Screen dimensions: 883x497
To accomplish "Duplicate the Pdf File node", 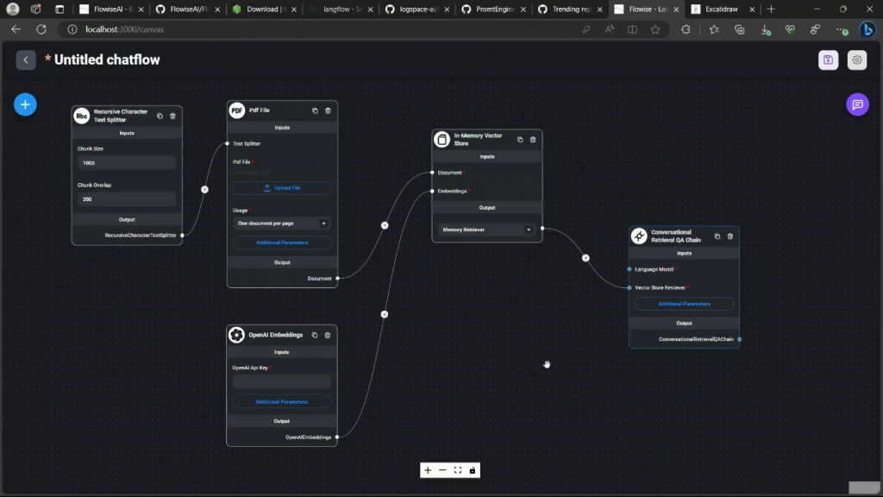I will (315, 110).
